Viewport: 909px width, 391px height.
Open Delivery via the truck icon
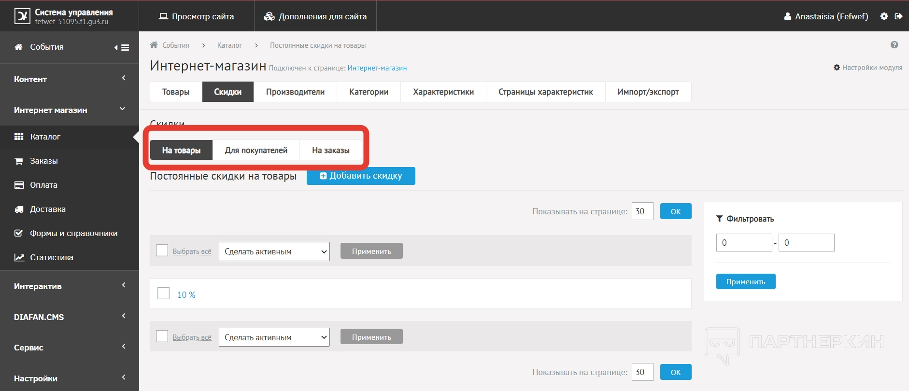tap(19, 209)
